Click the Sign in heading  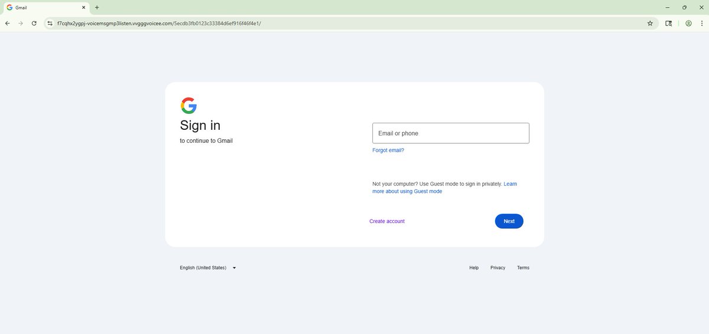coord(200,125)
